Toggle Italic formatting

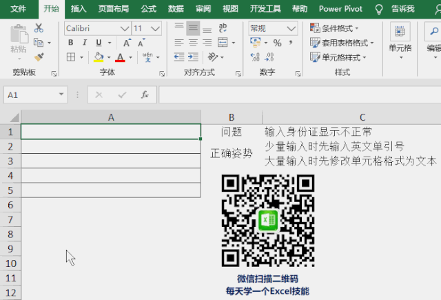[84, 43]
